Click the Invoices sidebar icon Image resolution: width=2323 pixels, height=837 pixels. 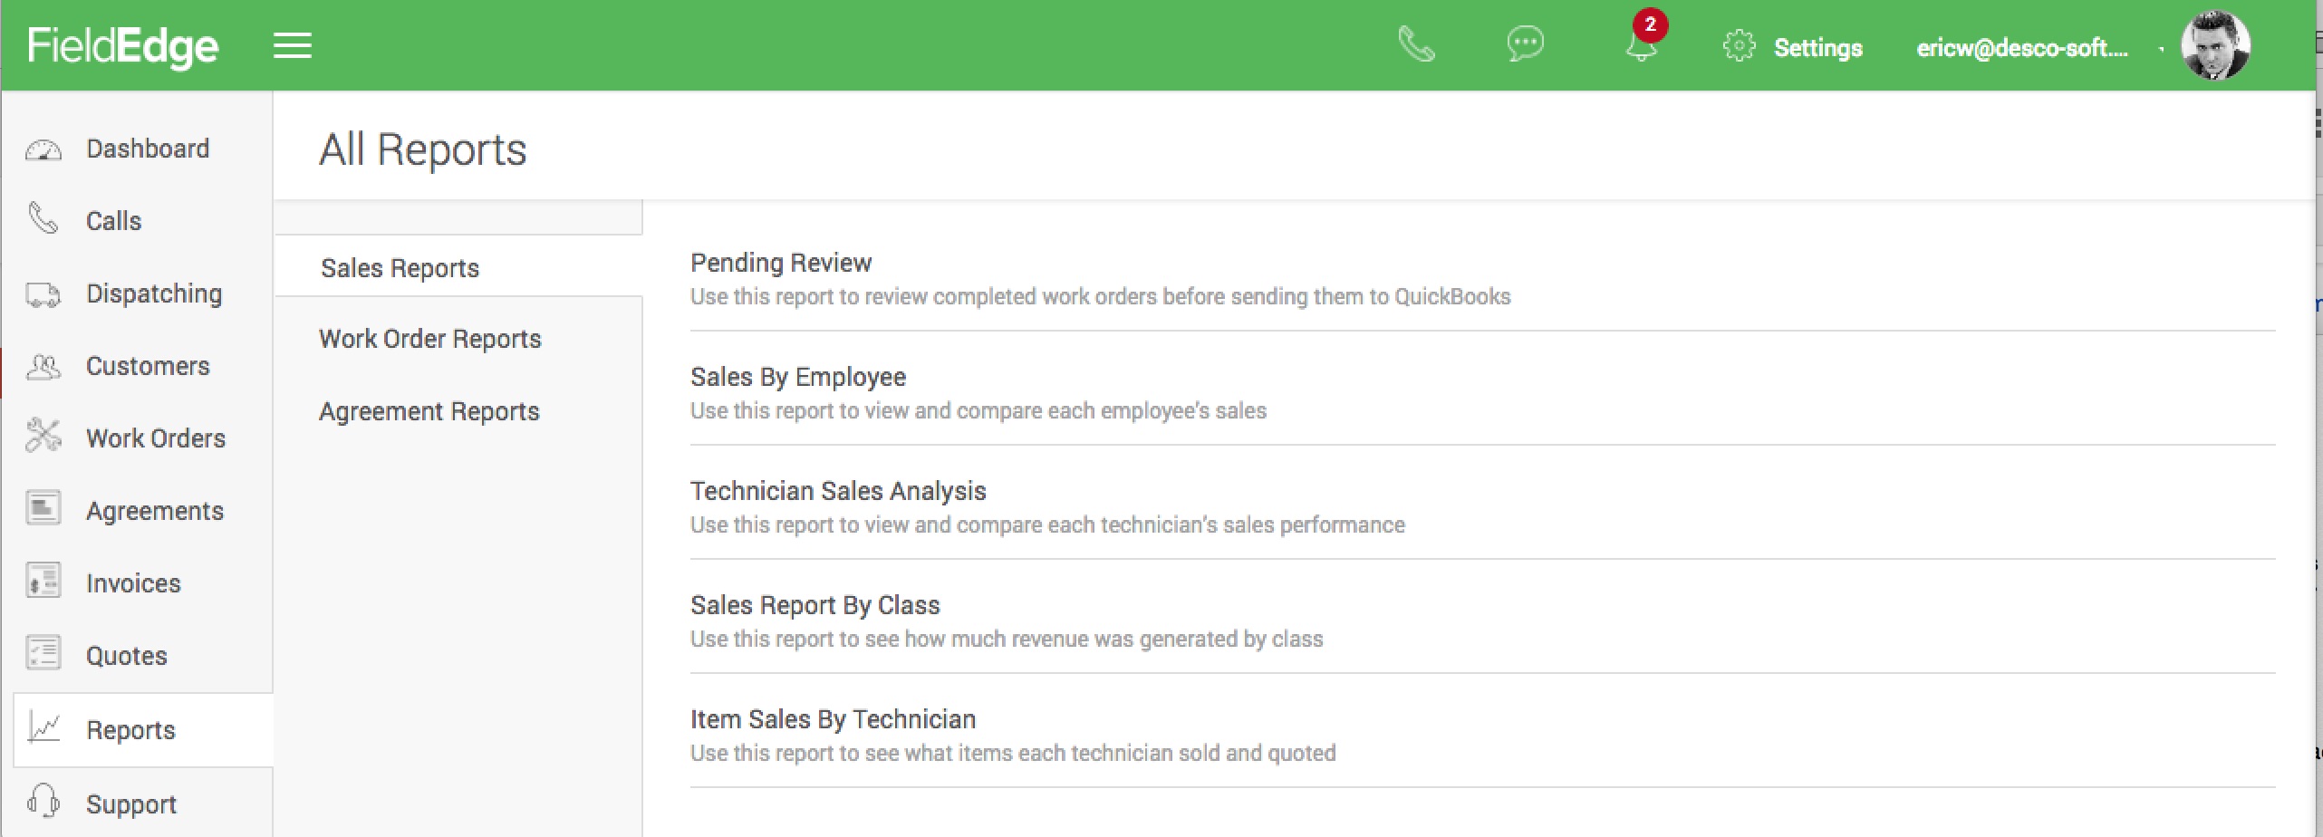[x=43, y=582]
